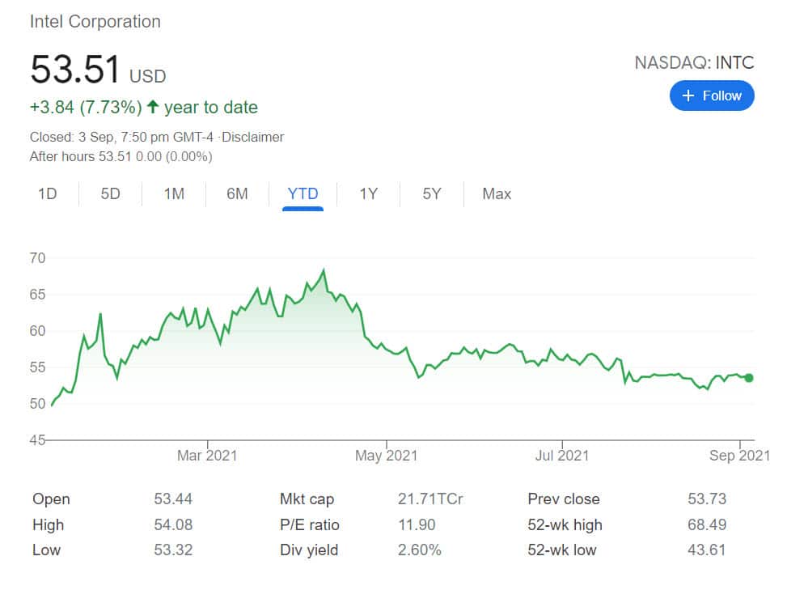Click the 70 y-axis label
The width and height of the screenshot is (804, 590).
point(37,258)
